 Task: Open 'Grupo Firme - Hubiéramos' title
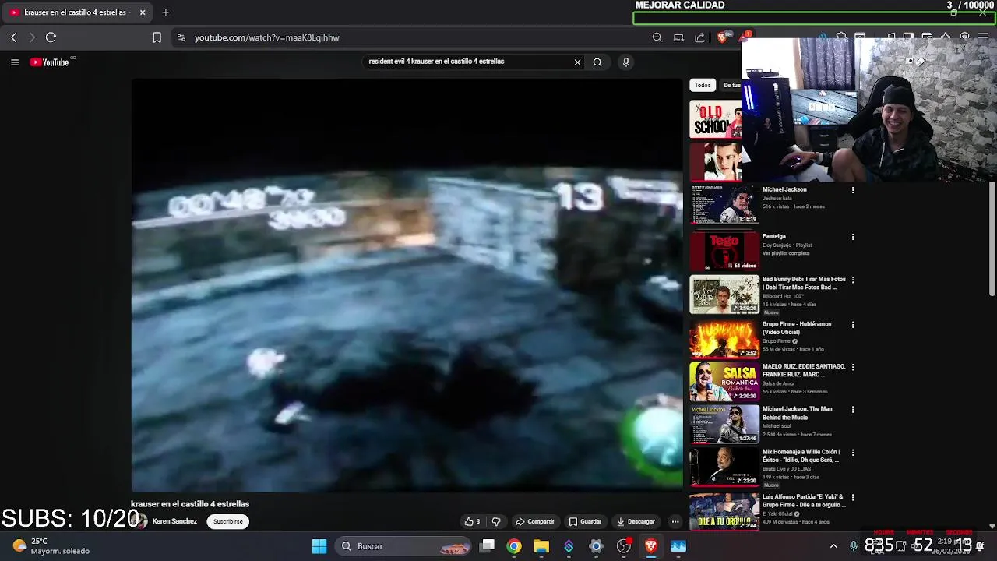[797, 328]
